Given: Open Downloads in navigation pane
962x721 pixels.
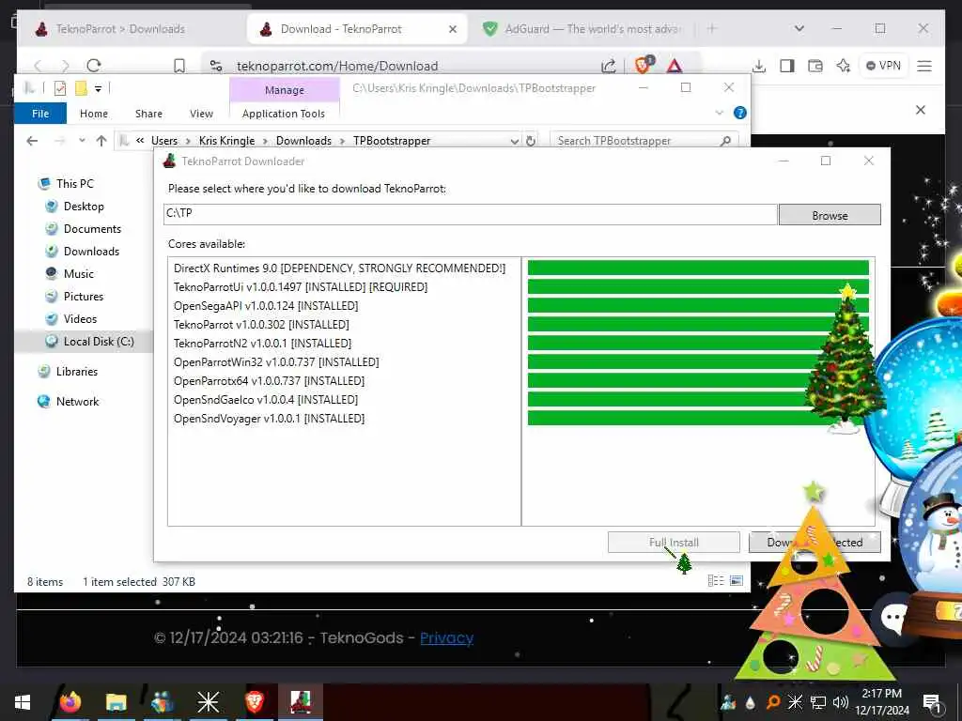Looking at the screenshot, I should pyautogui.click(x=91, y=252).
